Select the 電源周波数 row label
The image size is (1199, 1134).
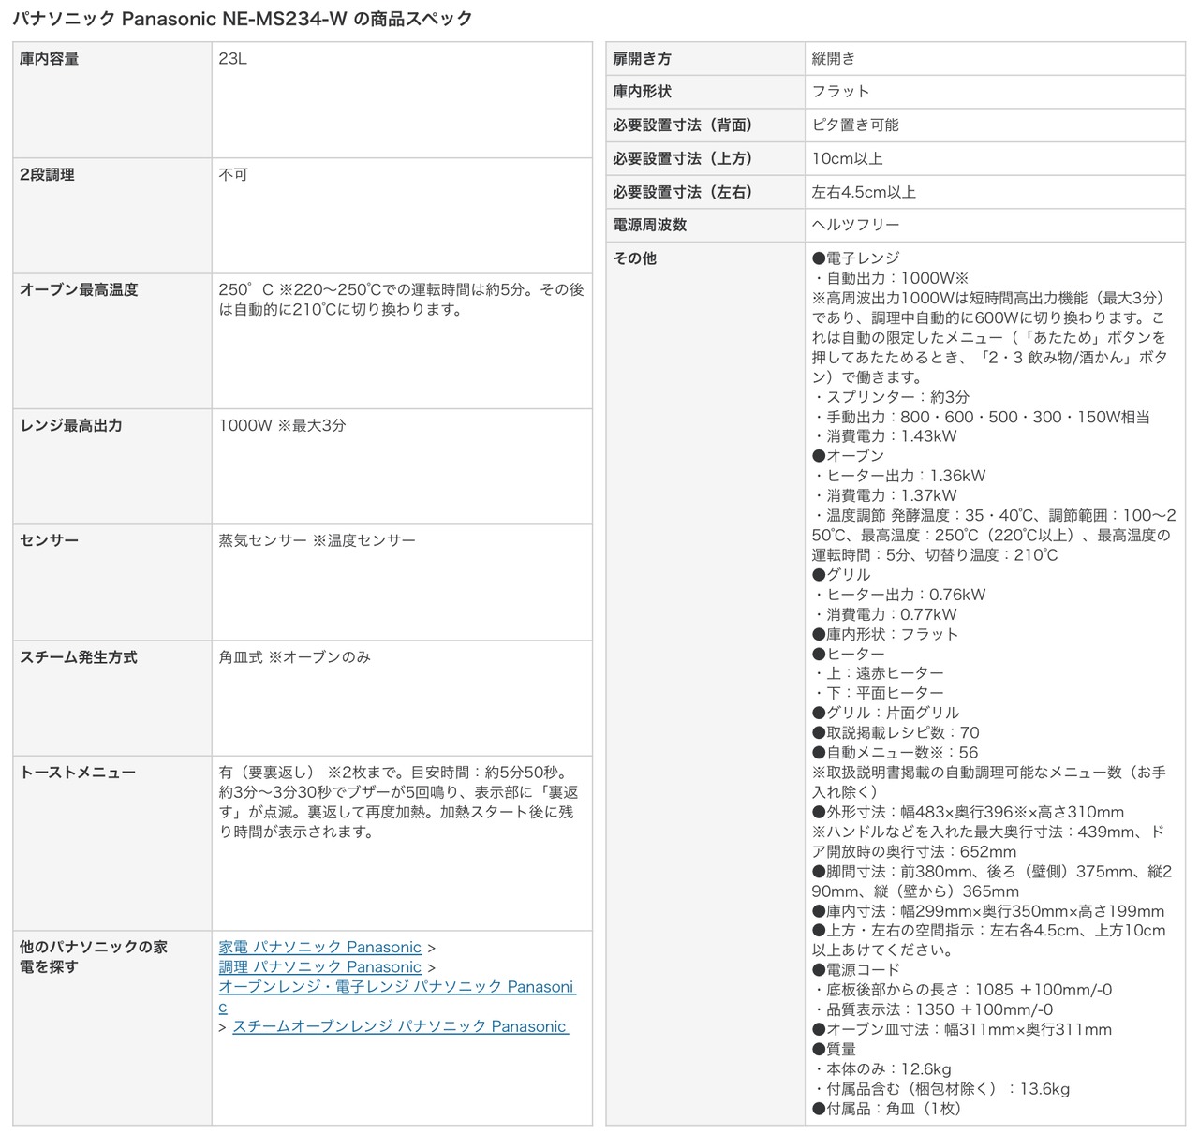tap(650, 225)
